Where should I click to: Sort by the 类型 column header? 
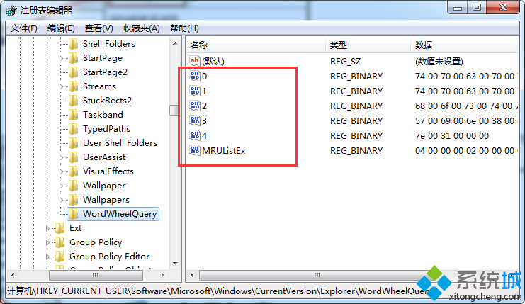tap(368, 45)
